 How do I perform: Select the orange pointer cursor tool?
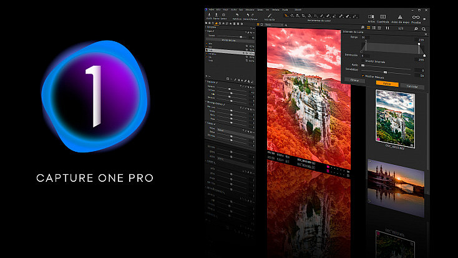point(286,16)
